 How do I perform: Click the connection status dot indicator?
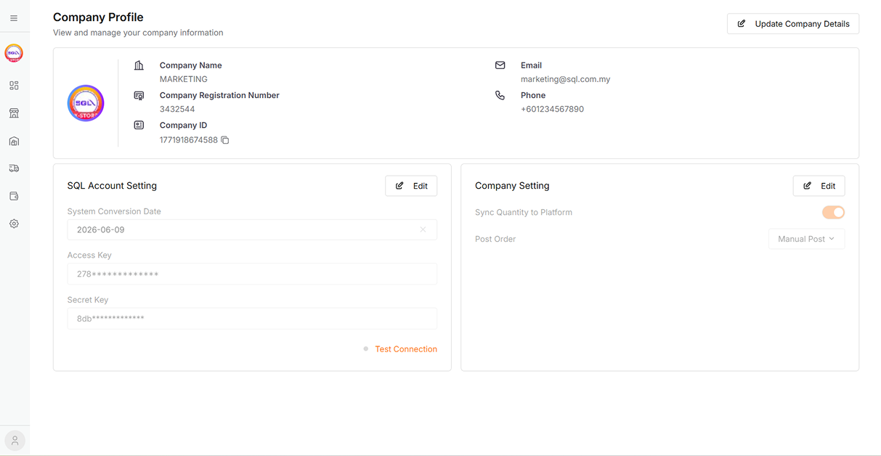pyautogui.click(x=366, y=349)
